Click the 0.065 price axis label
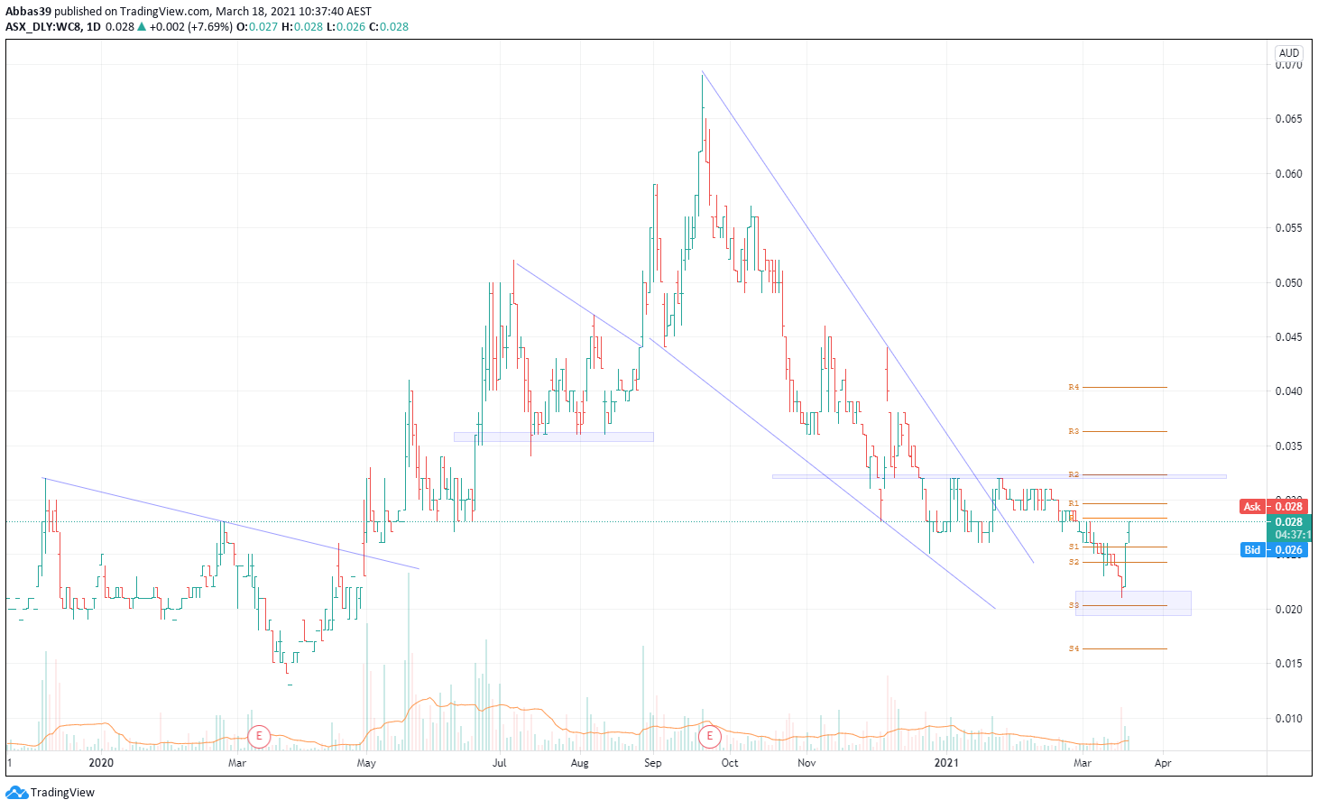This screenshot has height=809, width=1318. (1289, 119)
